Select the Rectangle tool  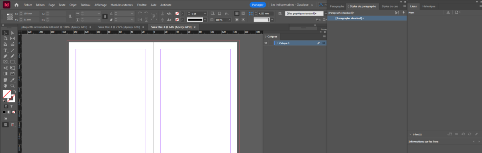(12, 62)
